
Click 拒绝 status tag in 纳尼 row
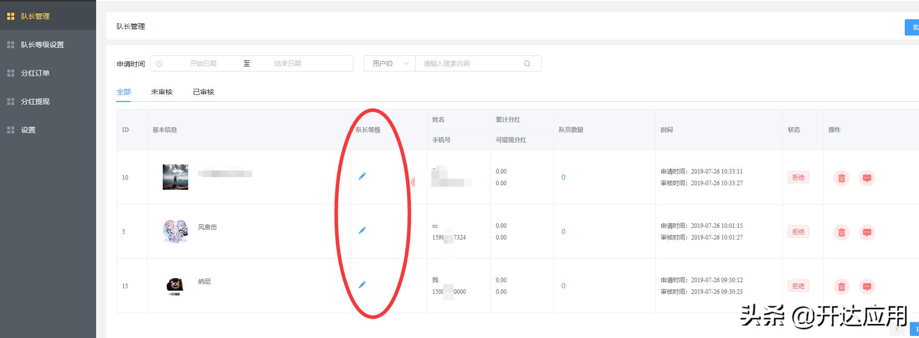pyautogui.click(x=798, y=286)
